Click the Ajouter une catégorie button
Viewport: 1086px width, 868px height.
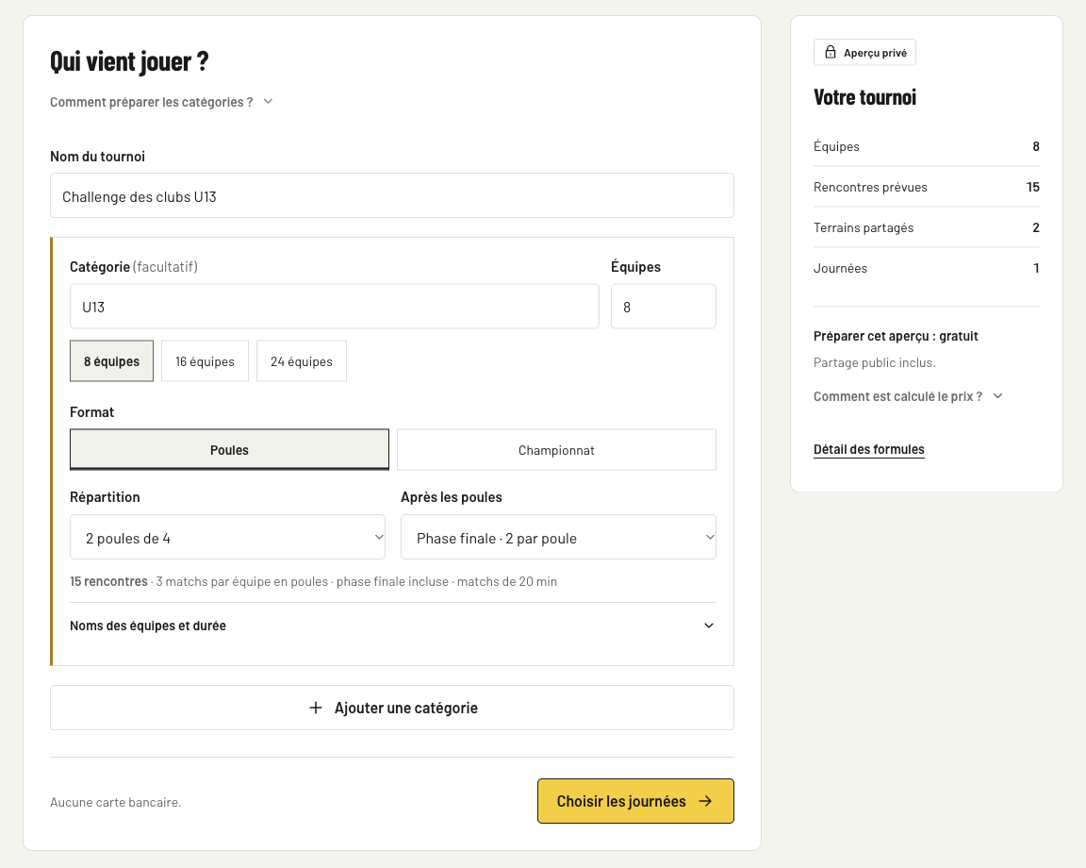(x=392, y=708)
